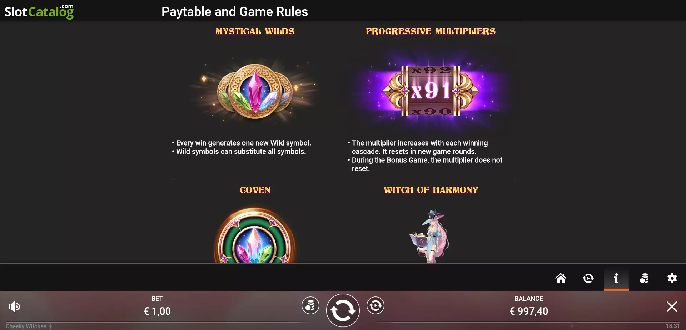Open the coin stack bet menu beside spin
686x330 pixels.
[310, 305]
